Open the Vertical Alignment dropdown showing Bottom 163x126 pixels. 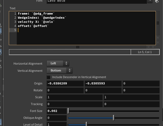pos(59,70)
